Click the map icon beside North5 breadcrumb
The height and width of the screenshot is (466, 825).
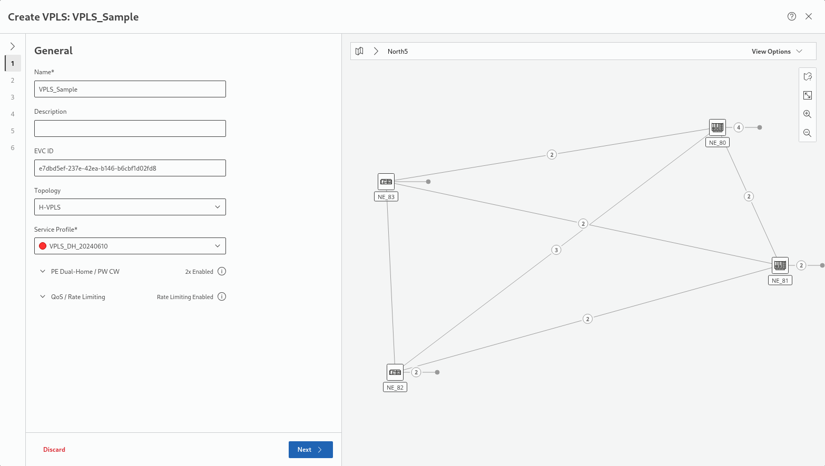tap(359, 51)
